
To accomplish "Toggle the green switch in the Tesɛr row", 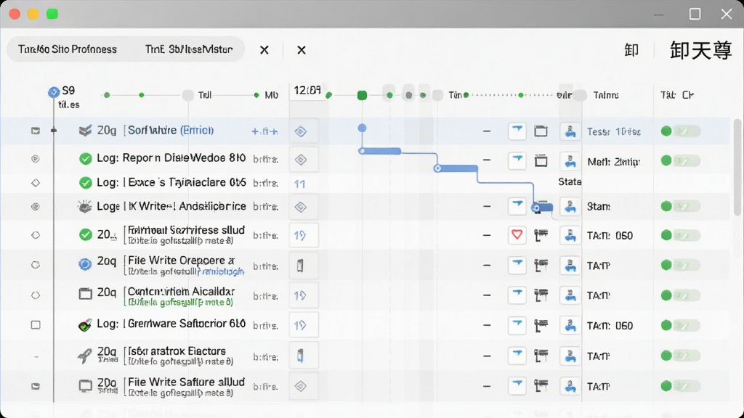I will tap(680, 131).
